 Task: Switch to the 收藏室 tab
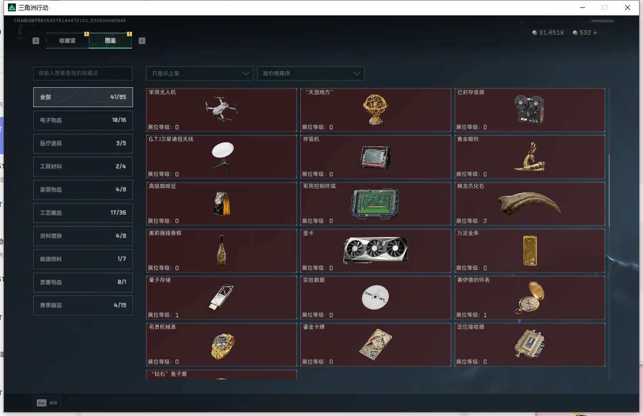point(67,41)
